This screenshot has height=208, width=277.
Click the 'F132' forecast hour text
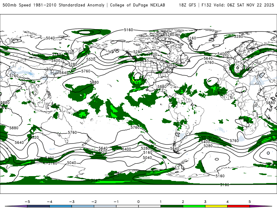pos(206,5)
